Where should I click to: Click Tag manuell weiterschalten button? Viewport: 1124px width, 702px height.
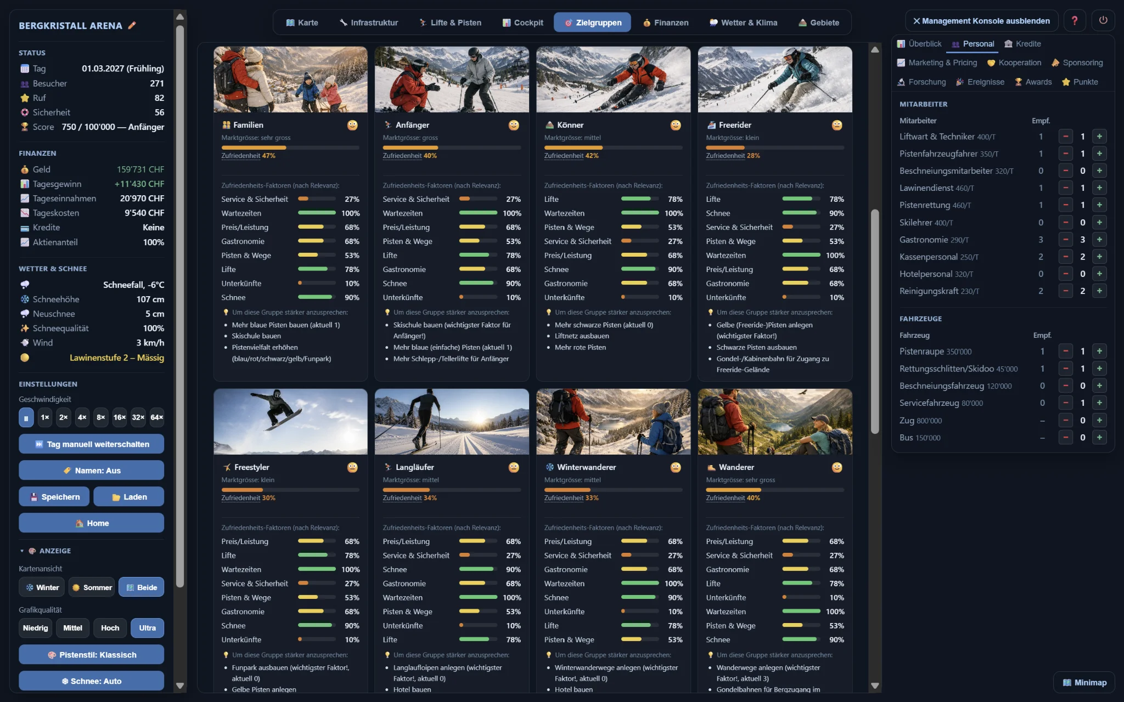point(91,444)
